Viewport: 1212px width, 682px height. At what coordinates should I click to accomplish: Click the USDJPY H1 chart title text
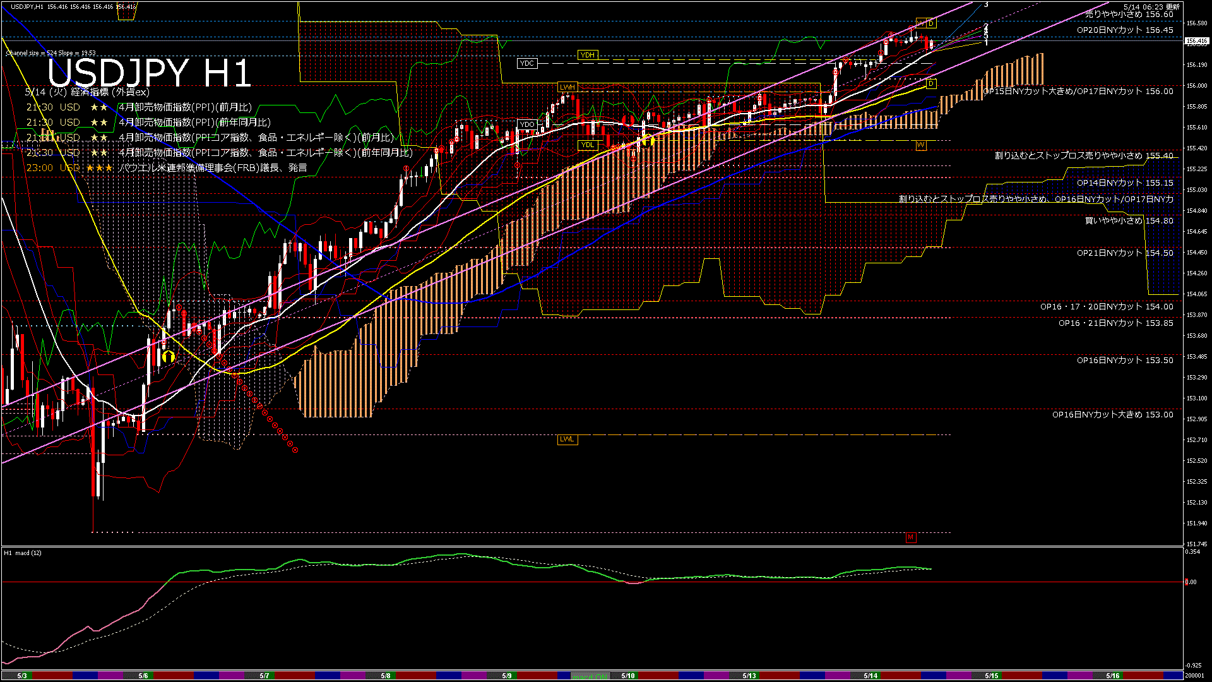(x=149, y=73)
